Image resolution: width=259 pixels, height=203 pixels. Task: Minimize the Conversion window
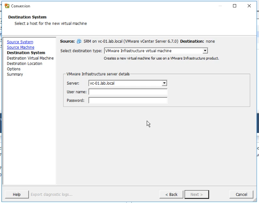[x=220, y=6]
